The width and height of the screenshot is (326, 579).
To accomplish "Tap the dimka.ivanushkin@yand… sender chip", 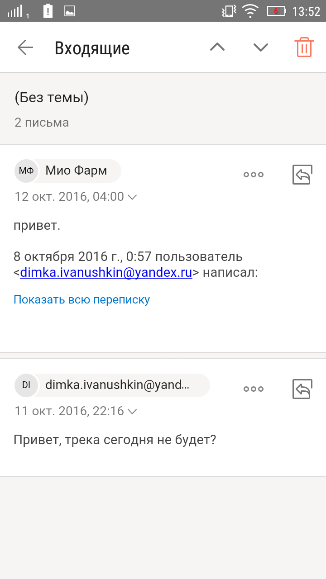I will 112,385.
